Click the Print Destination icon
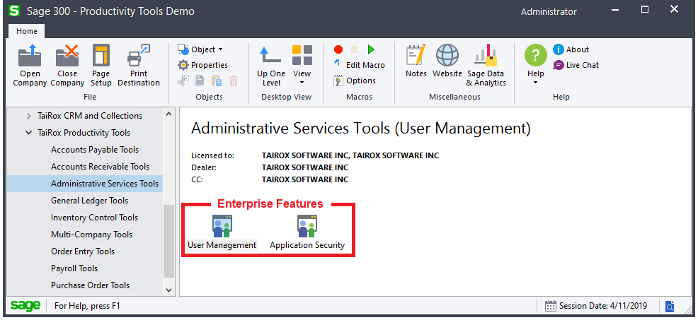This screenshot has width=698, height=320. point(139,58)
